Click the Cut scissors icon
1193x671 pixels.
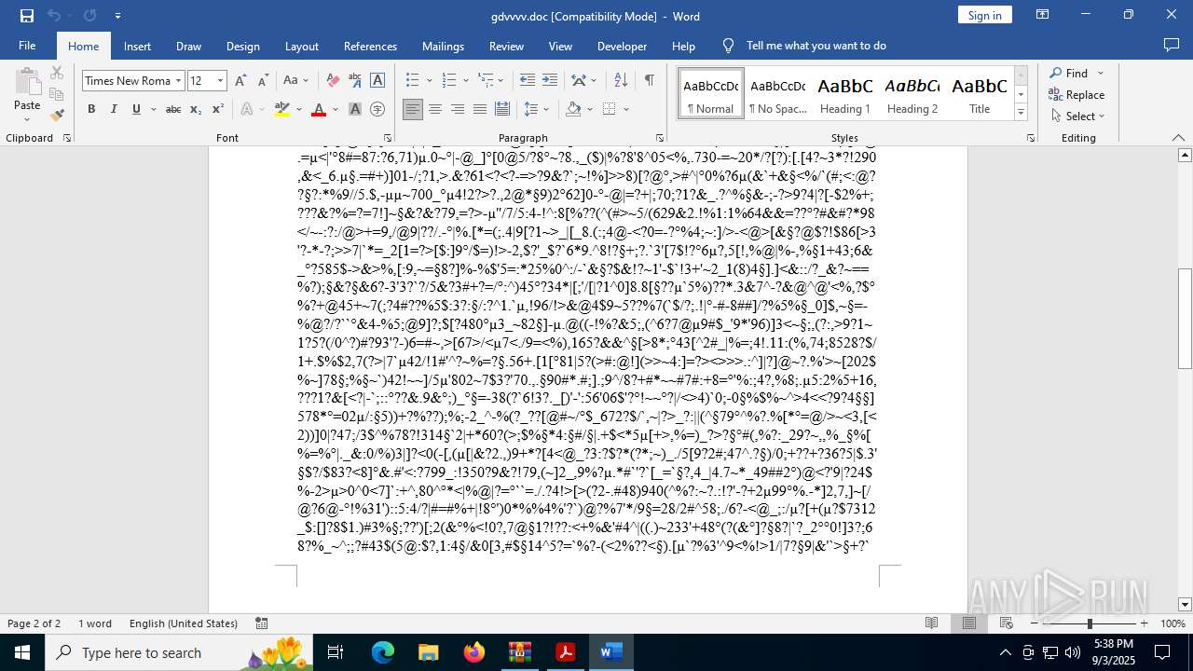pyautogui.click(x=57, y=73)
